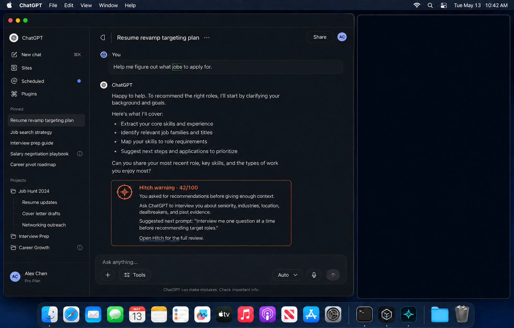Open Cover letter drafts under Job Hunt 2024
Viewport: 514px width, 328px height.
coord(41,214)
